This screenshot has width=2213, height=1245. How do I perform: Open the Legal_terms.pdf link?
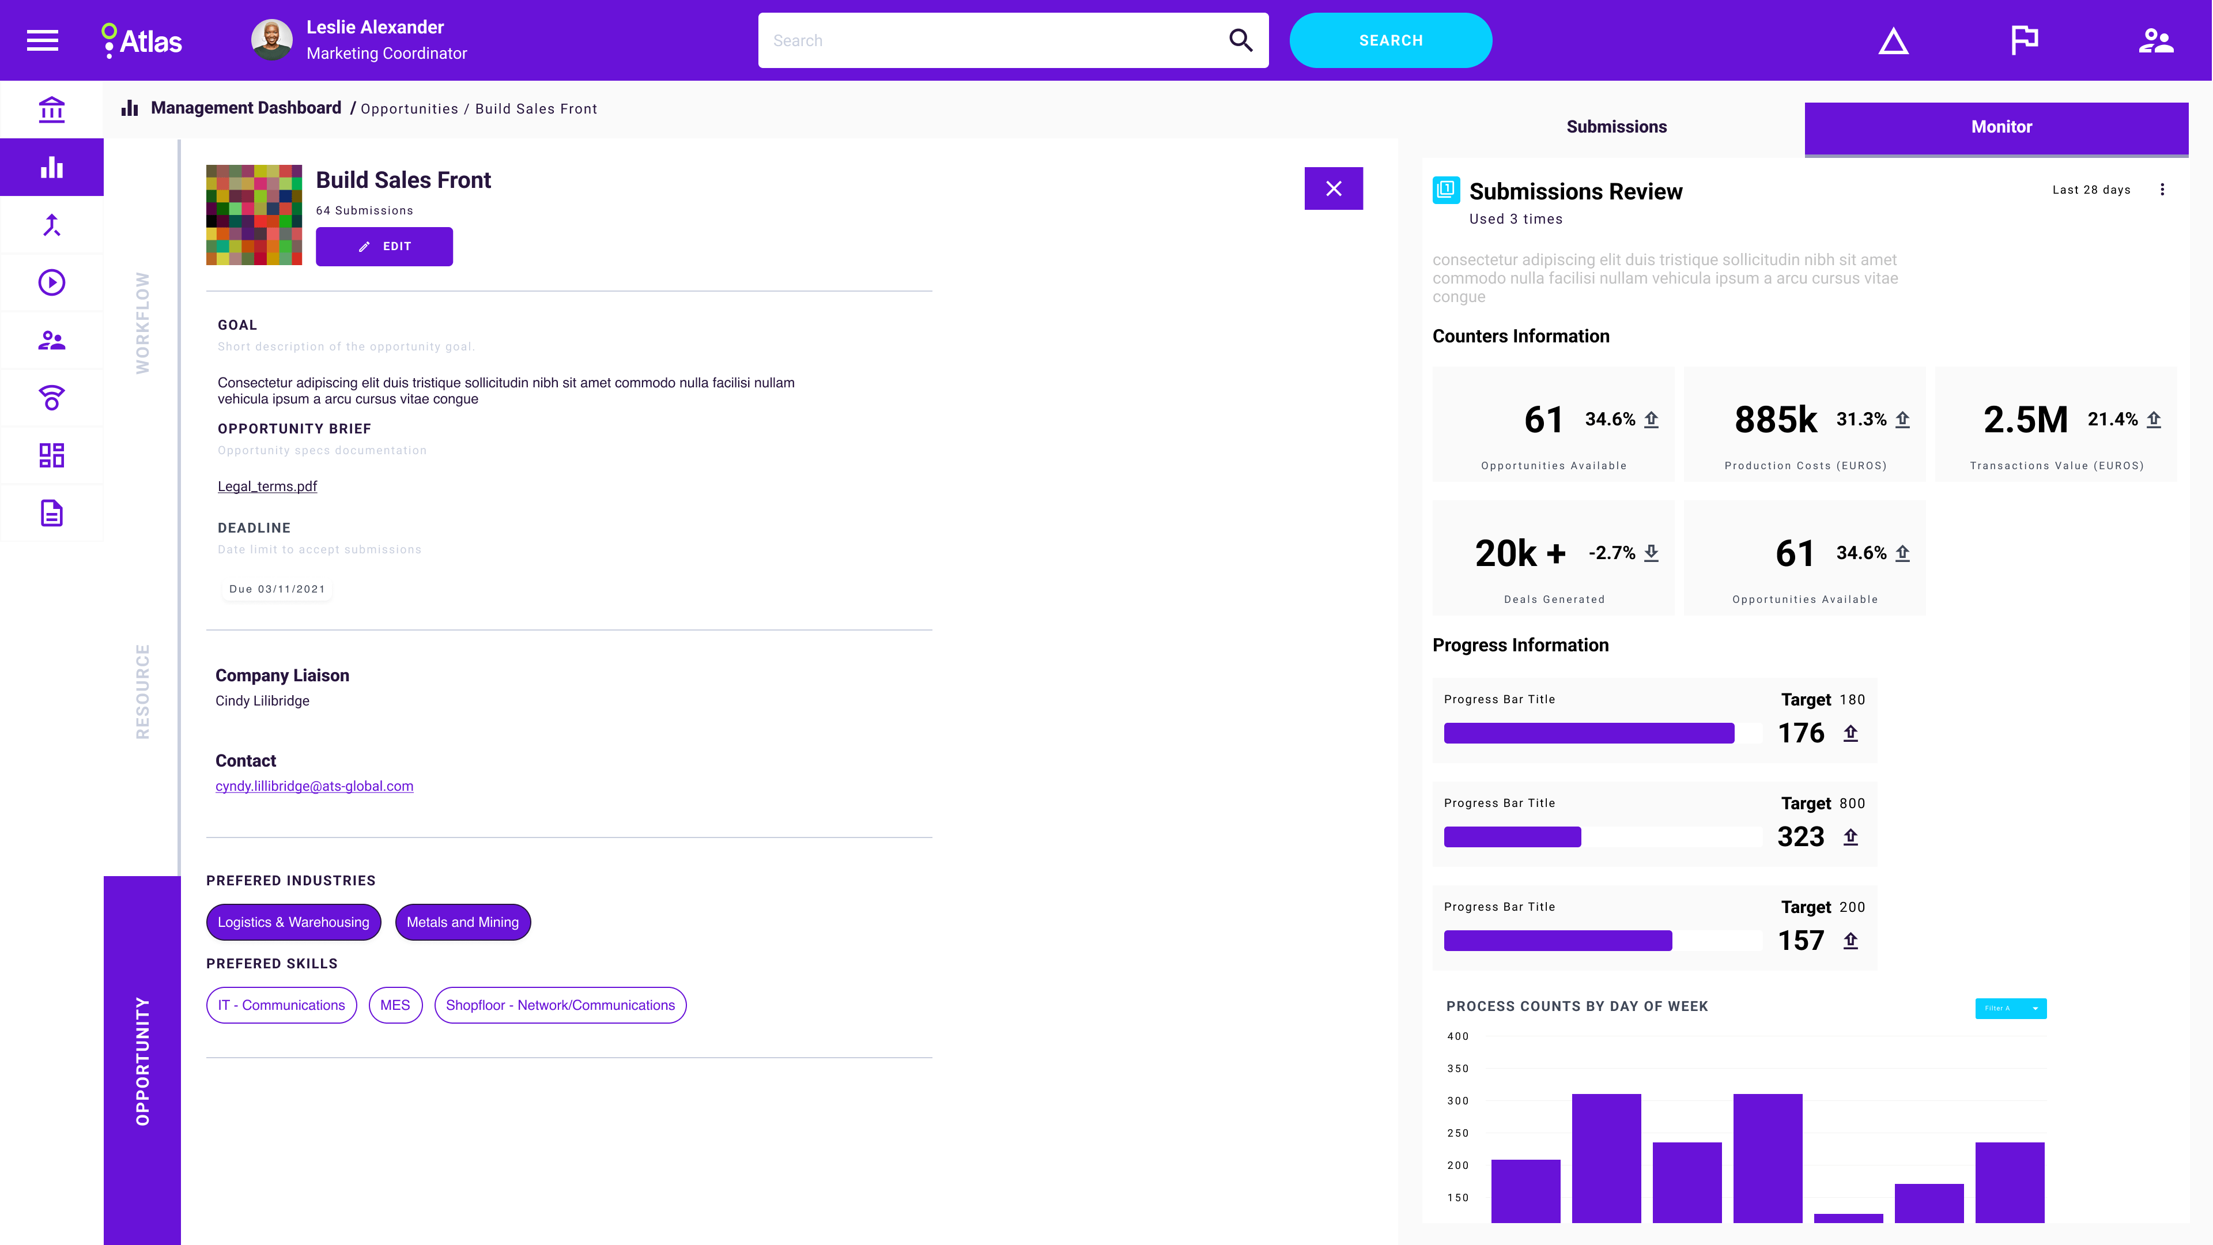pyautogui.click(x=267, y=486)
